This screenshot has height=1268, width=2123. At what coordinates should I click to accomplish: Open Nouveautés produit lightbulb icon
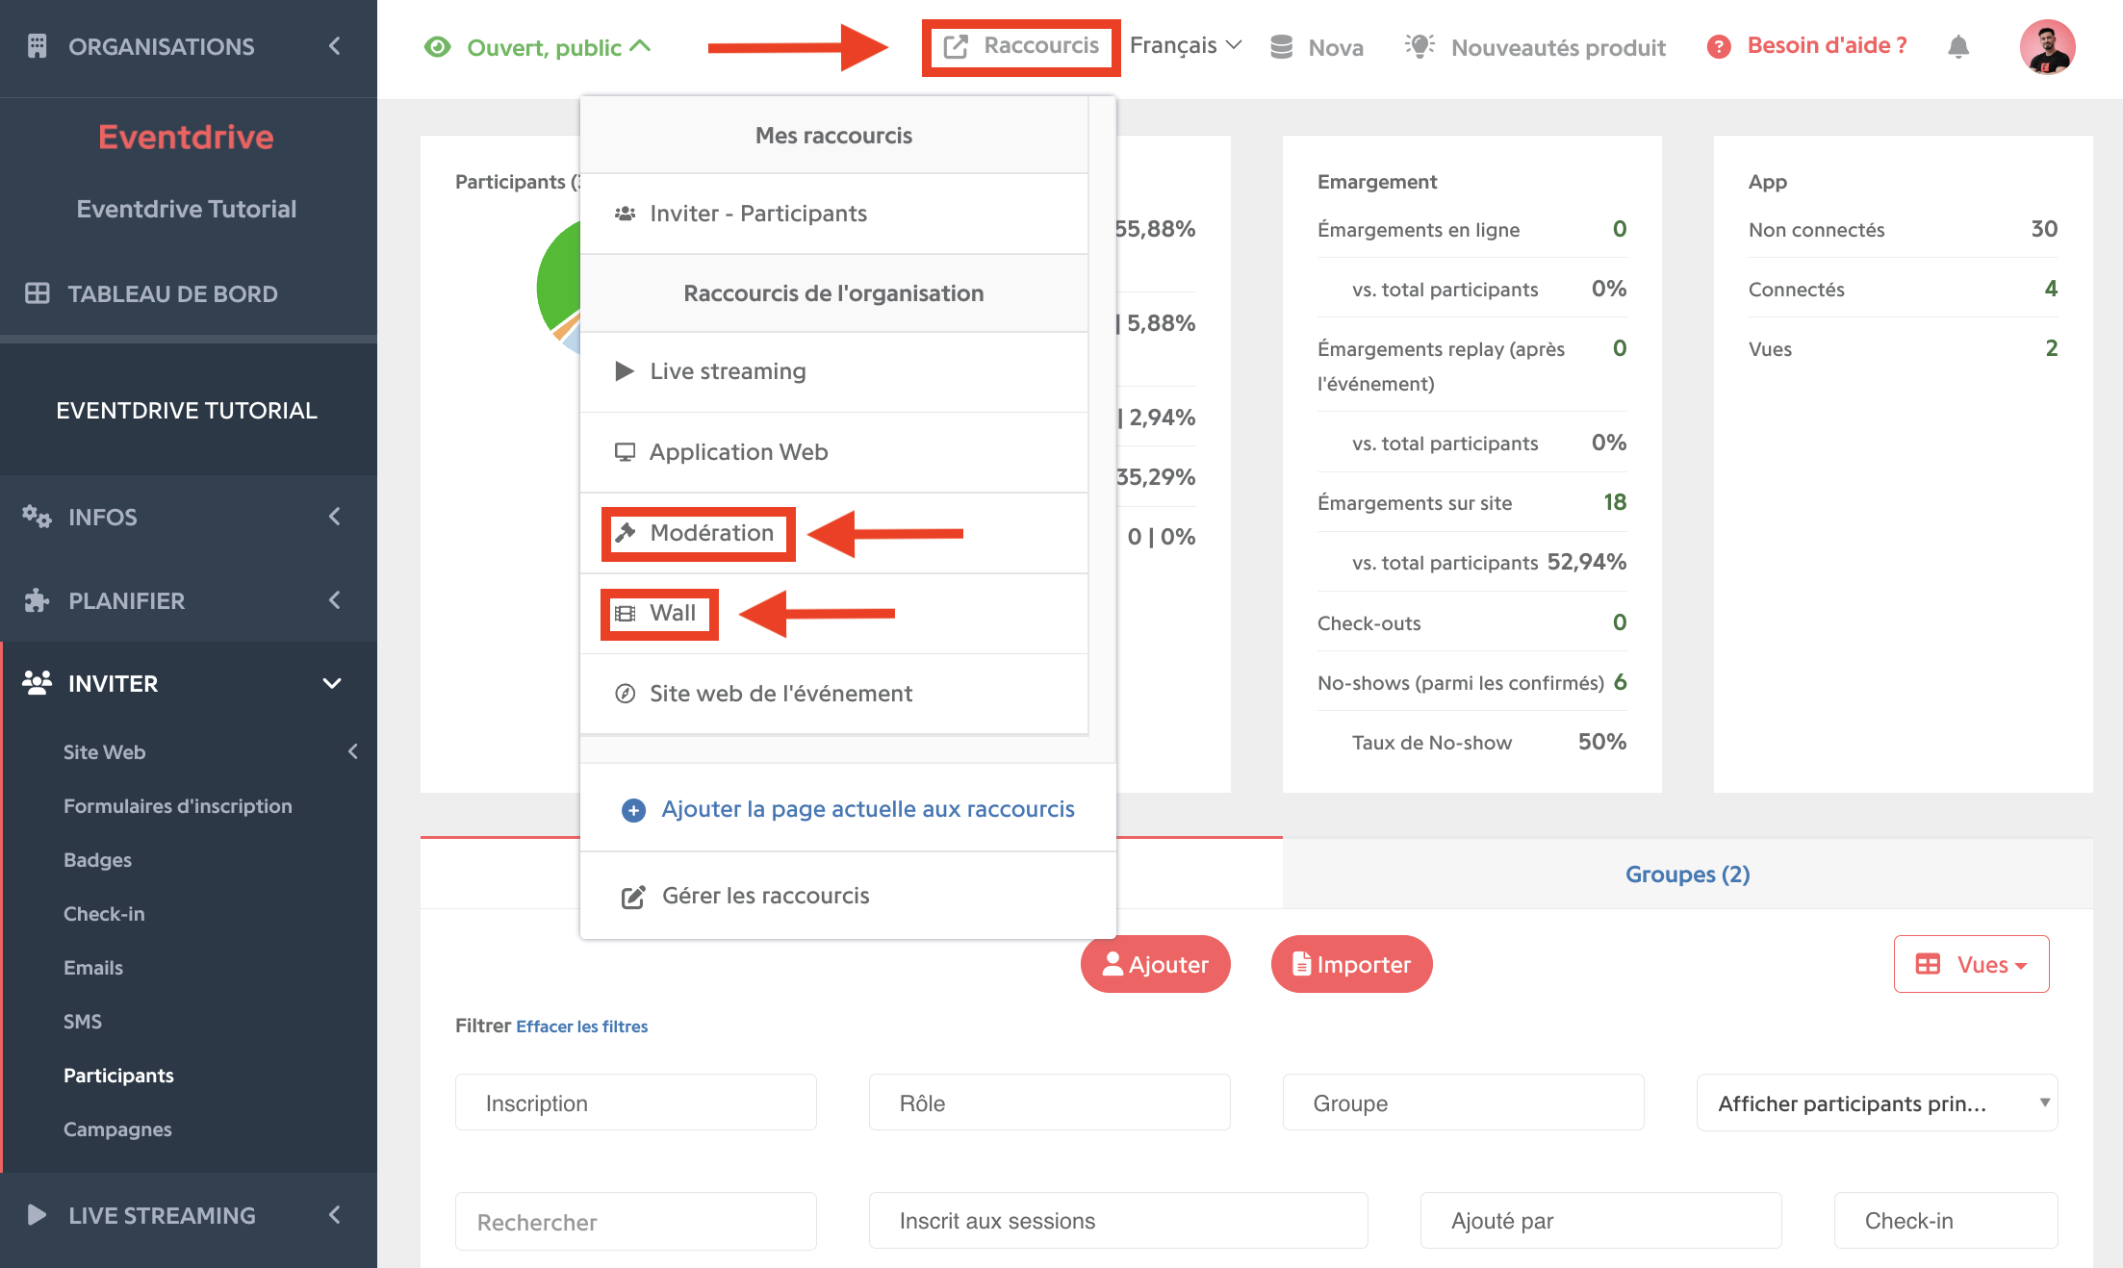(x=1420, y=45)
